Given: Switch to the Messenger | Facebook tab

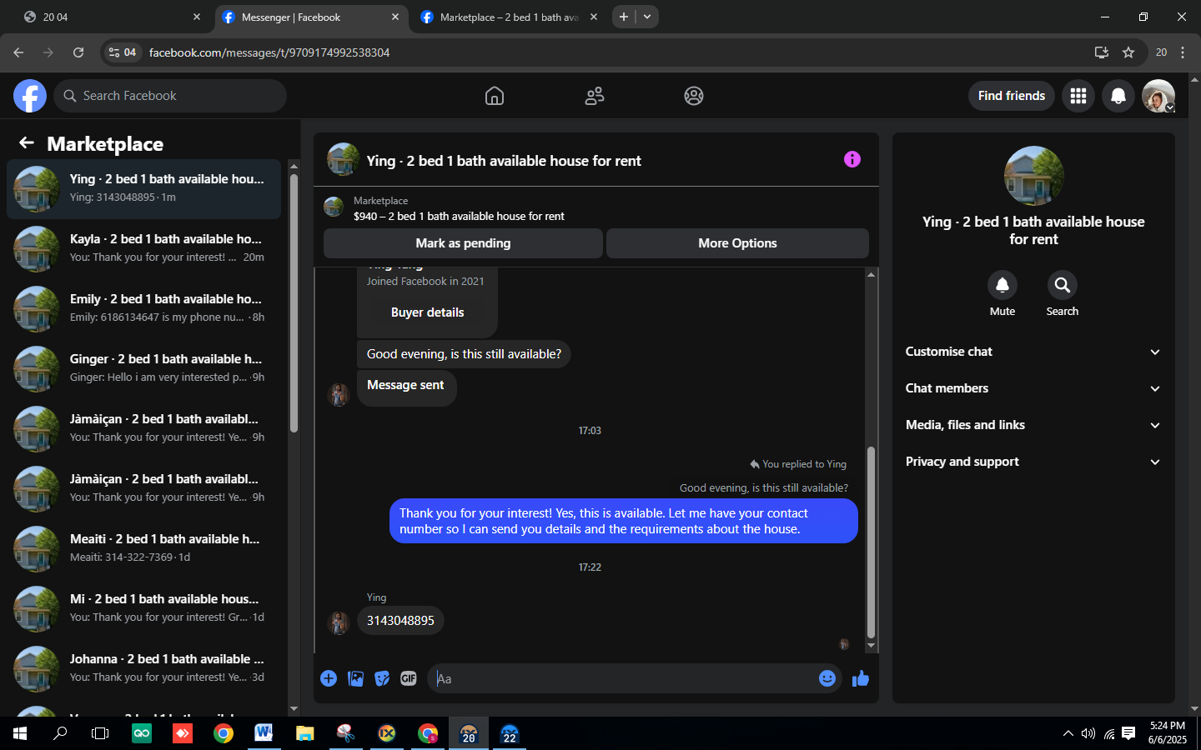Looking at the screenshot, I should pyautogui.click(x=312, y=17).
